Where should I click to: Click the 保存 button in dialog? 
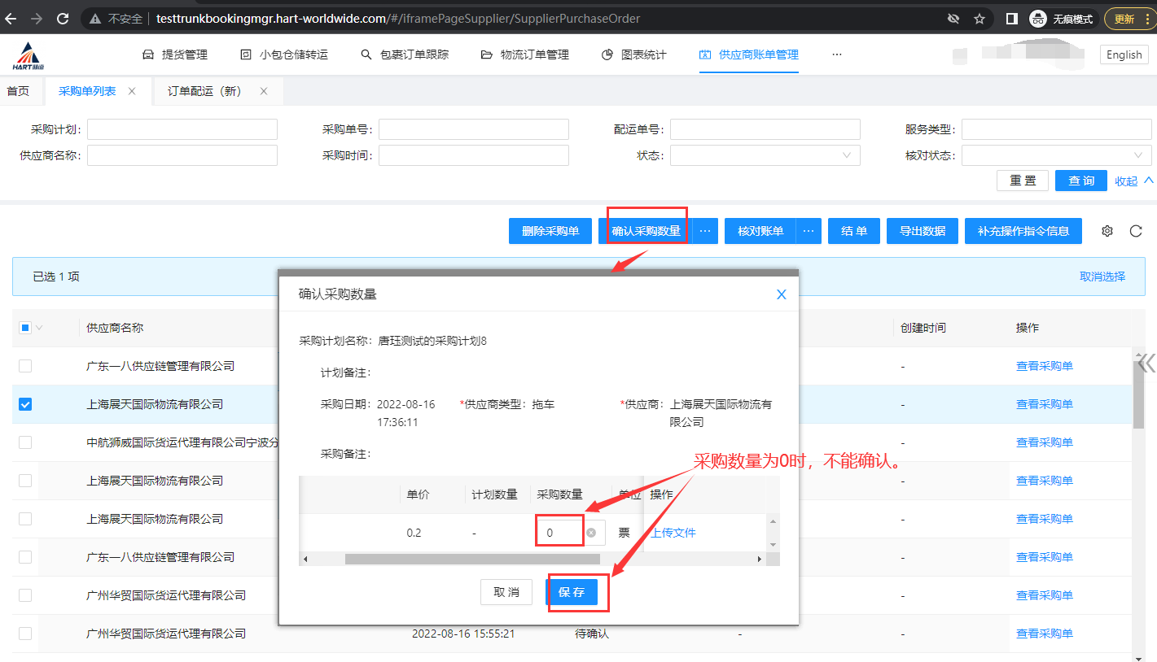(572, 592)
